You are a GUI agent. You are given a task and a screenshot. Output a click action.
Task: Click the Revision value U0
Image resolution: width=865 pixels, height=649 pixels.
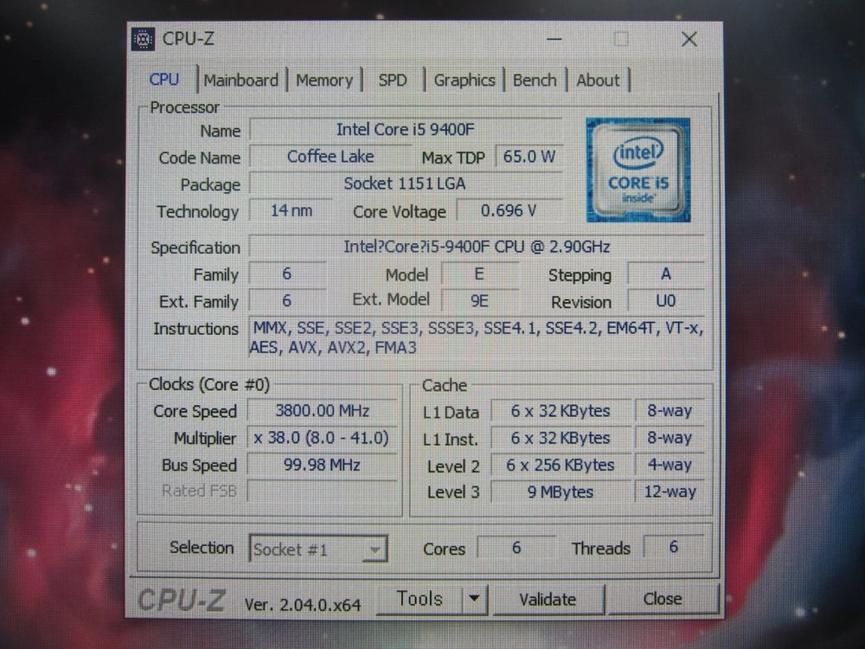[666, 301]
